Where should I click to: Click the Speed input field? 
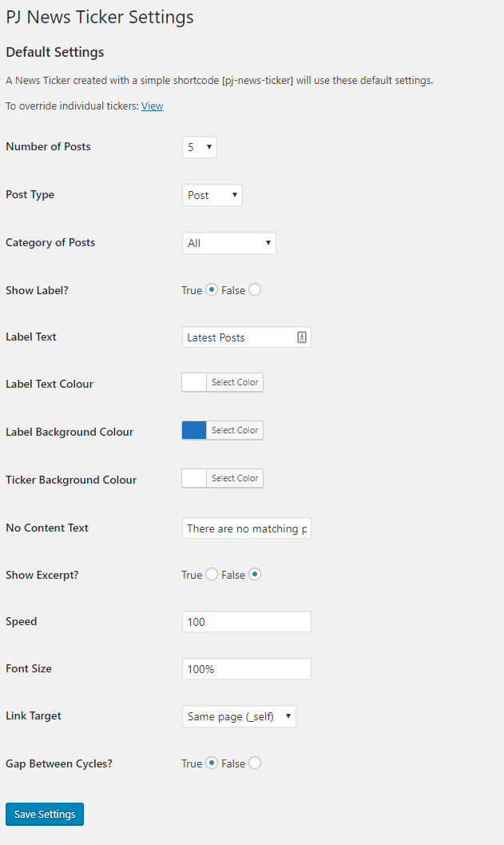click(x=247, y=622)
